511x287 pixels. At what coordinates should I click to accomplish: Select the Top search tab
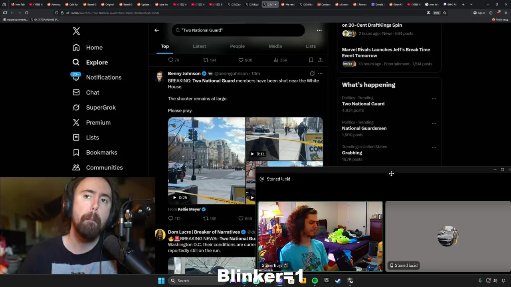[x=165, y=46]
